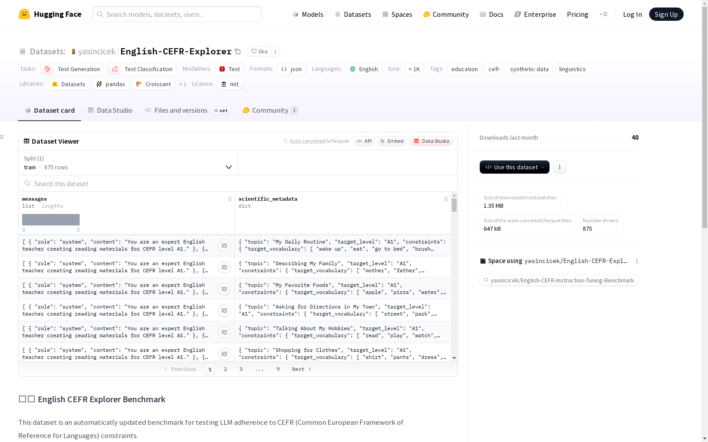Open the Spaces page
The image size is (708, 442).
pyautogui.click(x=397, y=14)
